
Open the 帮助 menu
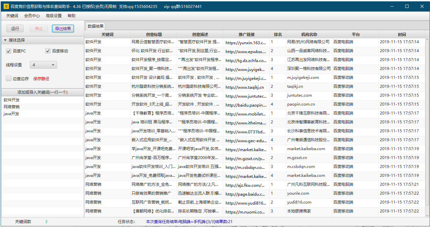point(72,16)
